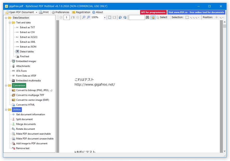Rotate page counterclockwise
The image size is (230, 161).
120,17
